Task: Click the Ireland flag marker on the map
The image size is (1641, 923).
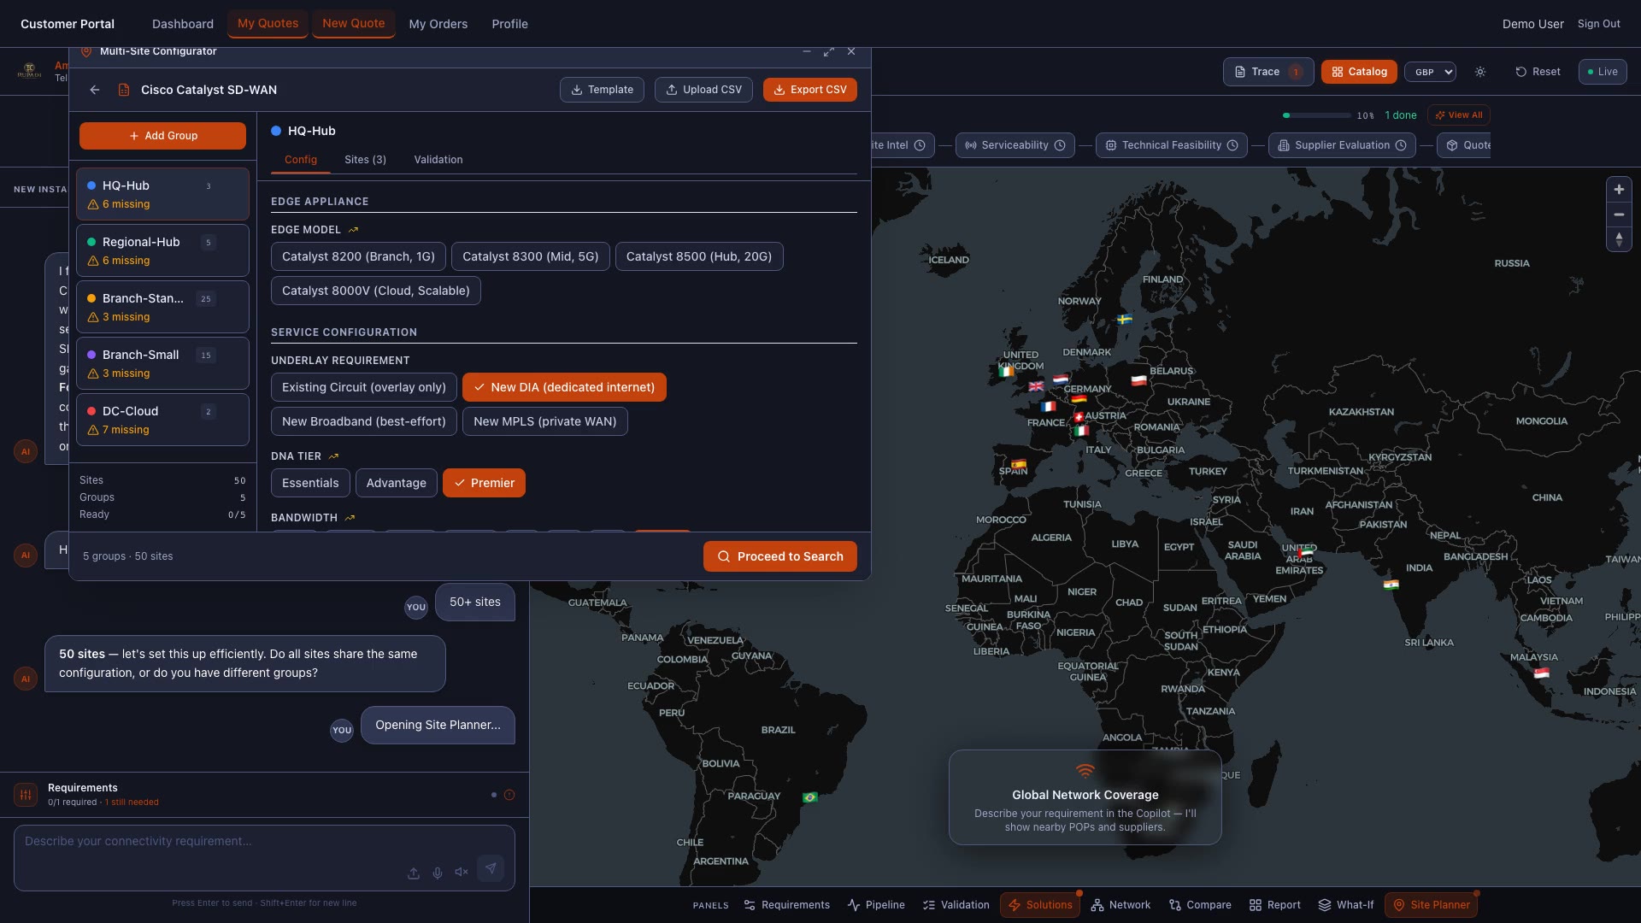Action: click(x=1007, y=371)
